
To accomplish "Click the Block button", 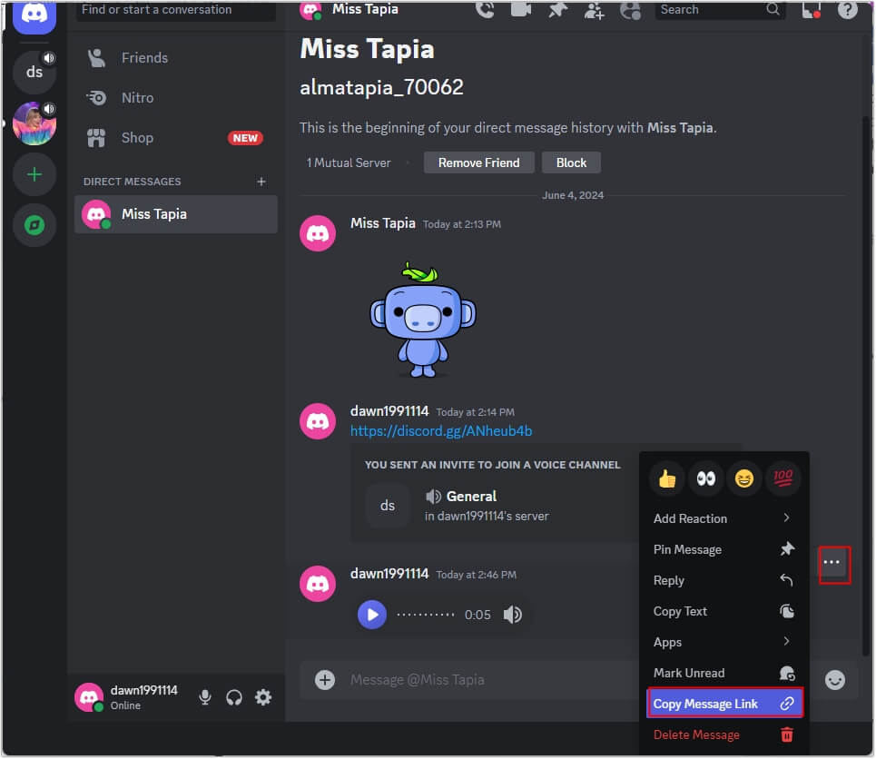I will point(571,163).
